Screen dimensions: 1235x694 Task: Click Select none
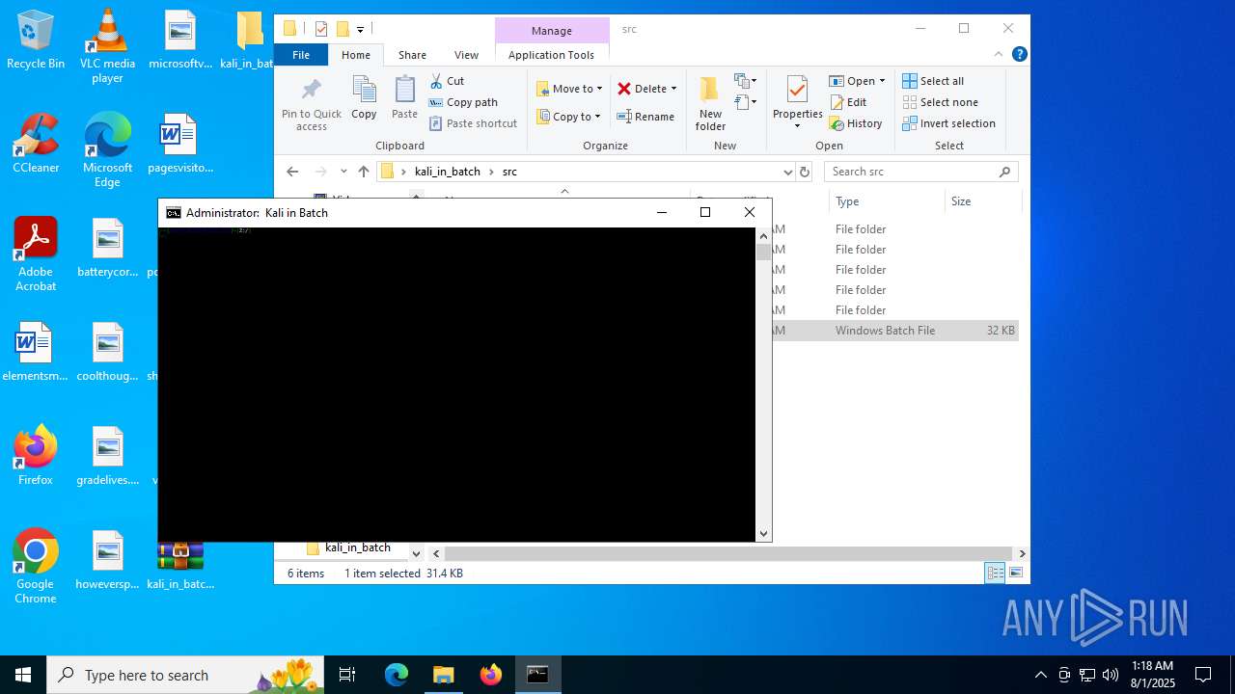940,102
